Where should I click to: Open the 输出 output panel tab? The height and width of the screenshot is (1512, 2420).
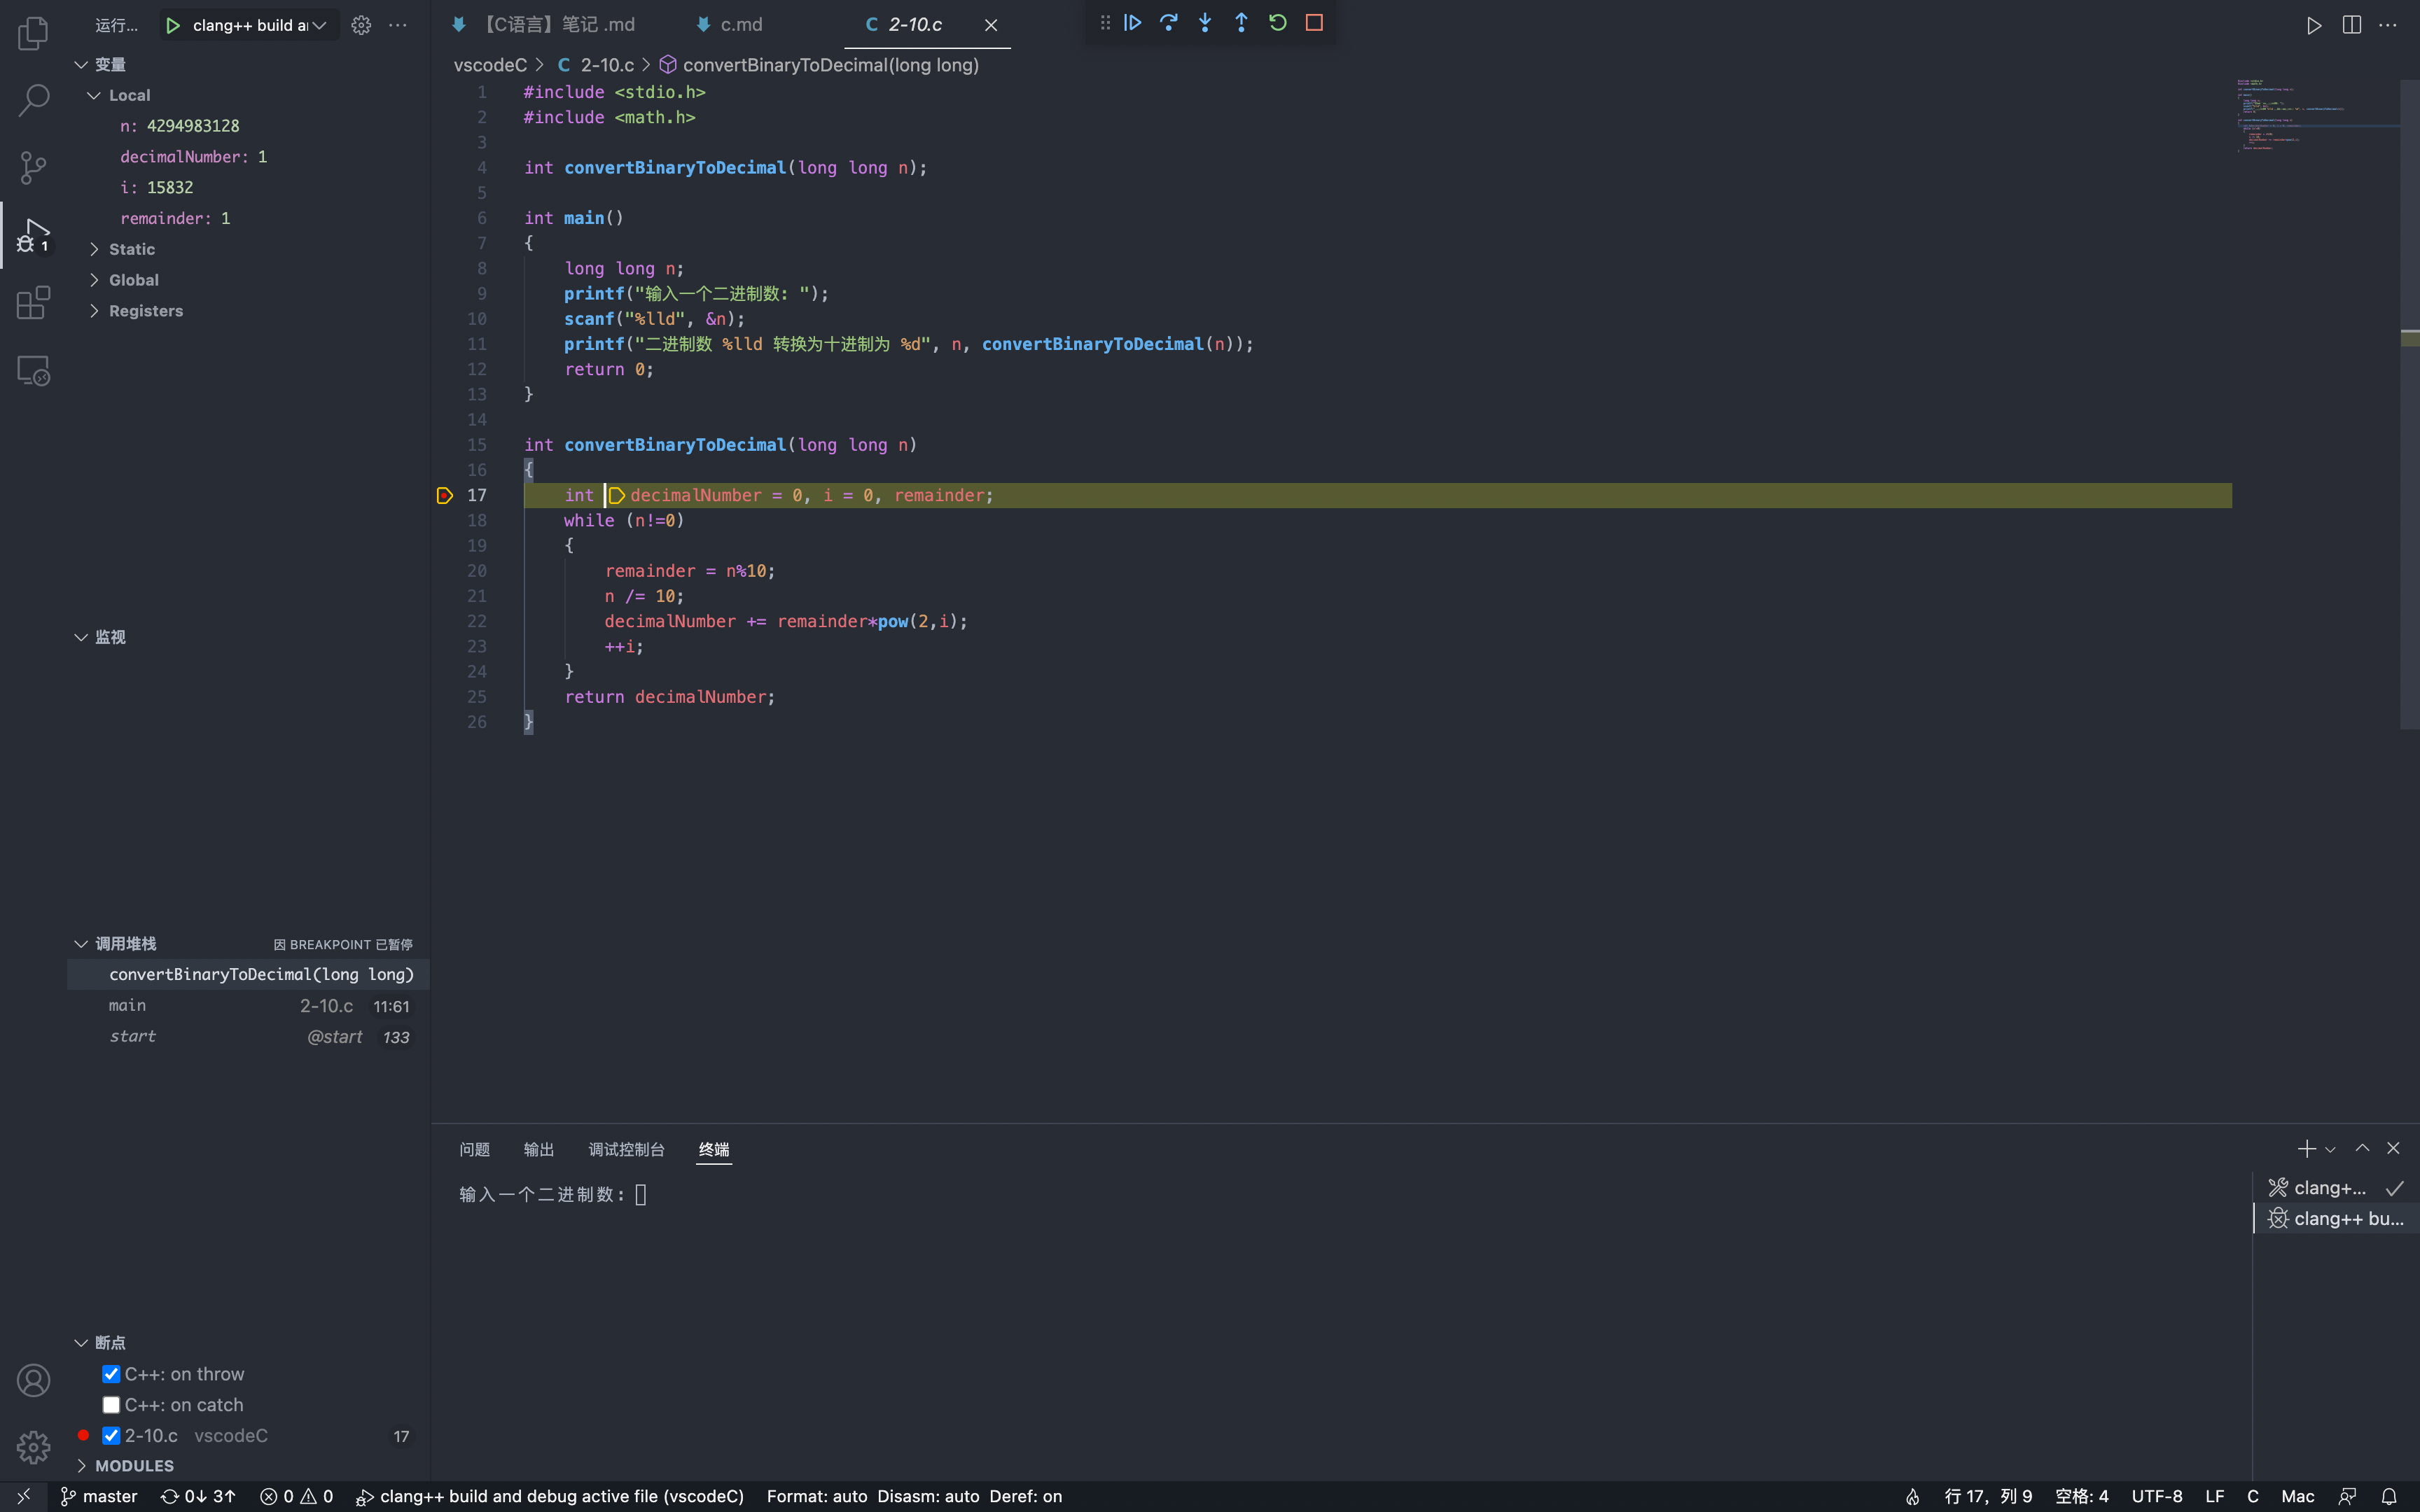tap(539, 1150)
